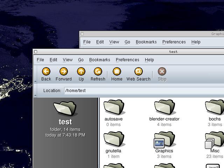
Task: Click the 'blender-creator' folder name label
Action: [164, 119]
